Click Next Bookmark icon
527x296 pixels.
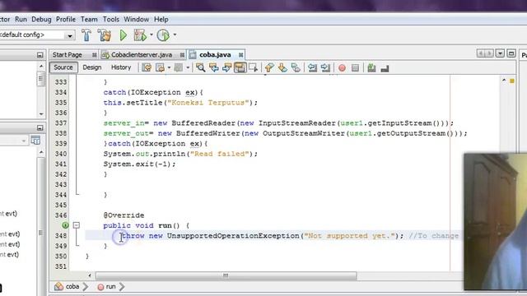(x=282, y=67)
